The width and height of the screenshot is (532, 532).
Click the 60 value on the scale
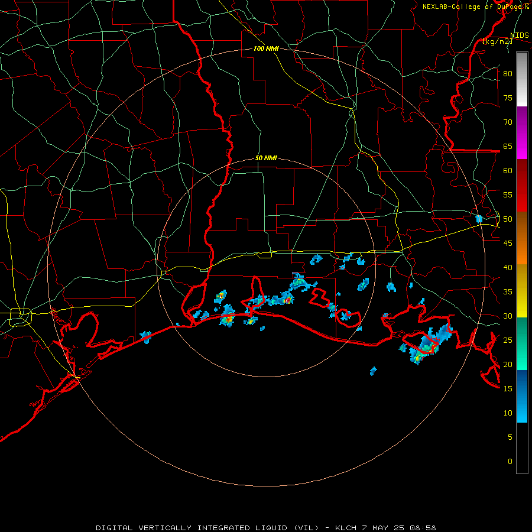508,171
